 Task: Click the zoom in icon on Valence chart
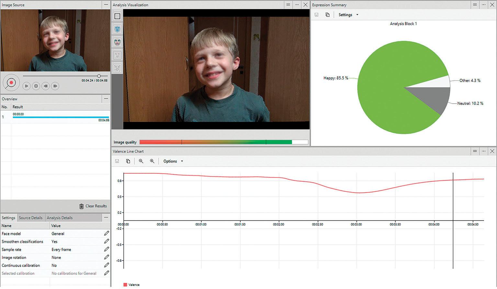click(152, 161)
